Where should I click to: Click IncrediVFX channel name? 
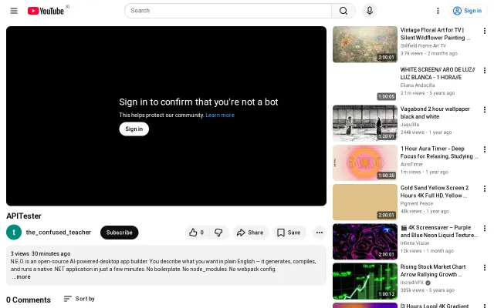click(x=412, y=283)
